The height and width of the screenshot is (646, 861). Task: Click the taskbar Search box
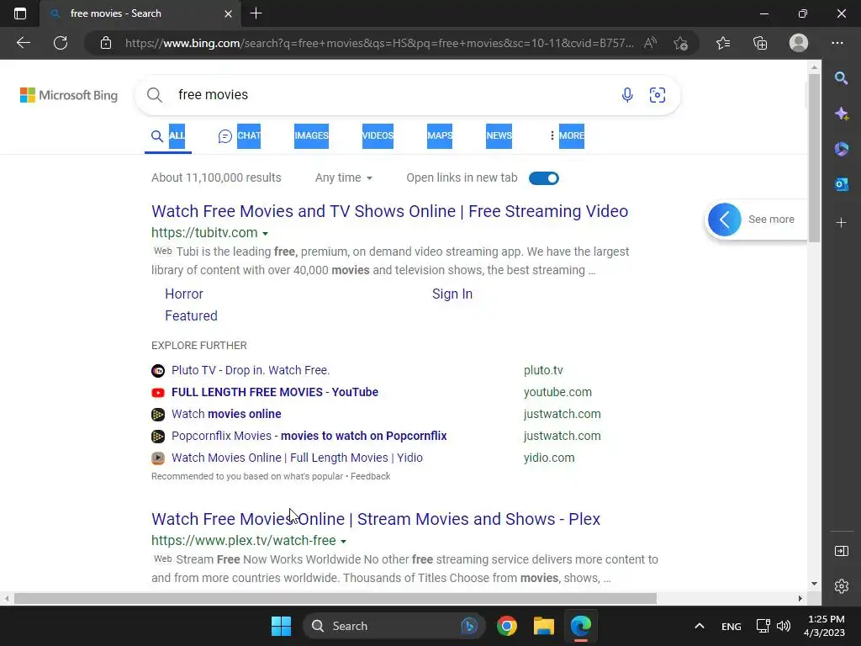pyautogui.click(x=394, y=626)
